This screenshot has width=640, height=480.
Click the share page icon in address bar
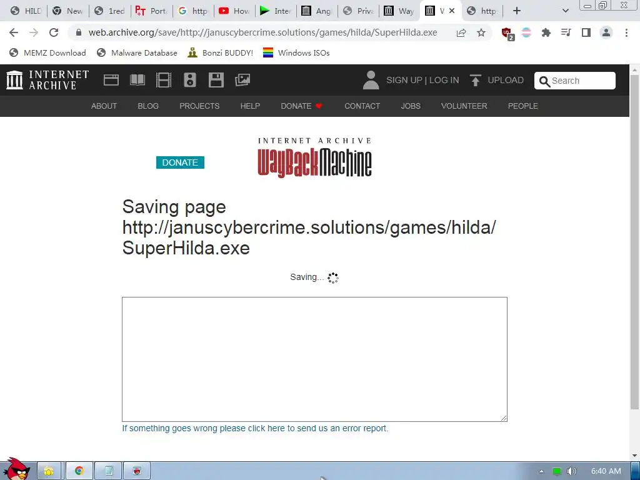point(461,32)
